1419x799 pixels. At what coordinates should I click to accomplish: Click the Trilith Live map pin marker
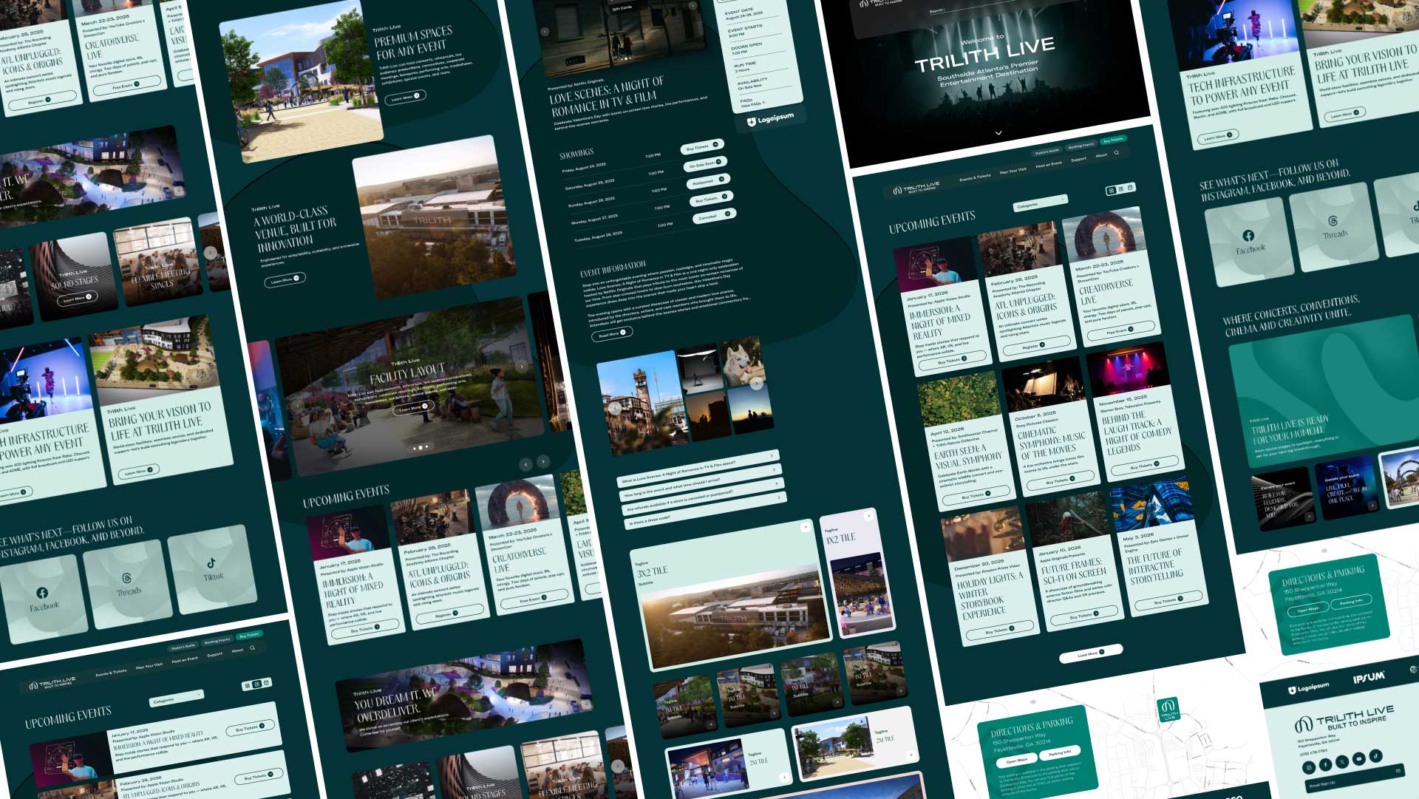(x=1168, y=708)
